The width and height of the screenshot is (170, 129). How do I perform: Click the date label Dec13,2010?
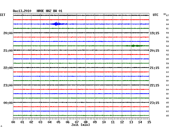22,11
